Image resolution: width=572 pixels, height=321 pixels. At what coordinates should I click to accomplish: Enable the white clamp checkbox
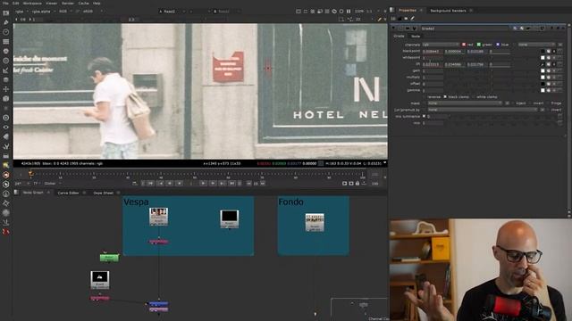[x=474, y=97]
